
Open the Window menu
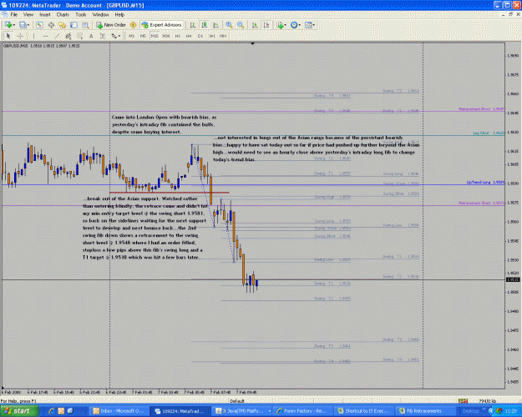pyautogui.click(x=100, y=15)
